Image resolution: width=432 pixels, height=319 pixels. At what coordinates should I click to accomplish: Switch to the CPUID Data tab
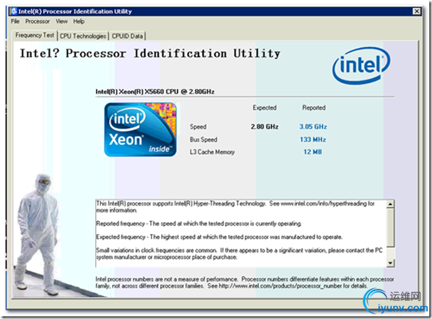(x=127, y=36)
